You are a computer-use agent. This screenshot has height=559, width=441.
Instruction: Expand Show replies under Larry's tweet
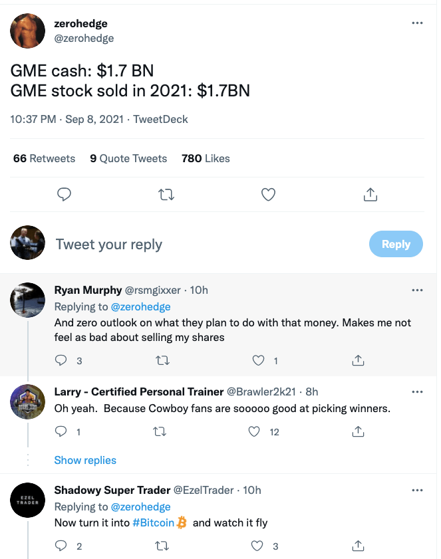point(85,460)
